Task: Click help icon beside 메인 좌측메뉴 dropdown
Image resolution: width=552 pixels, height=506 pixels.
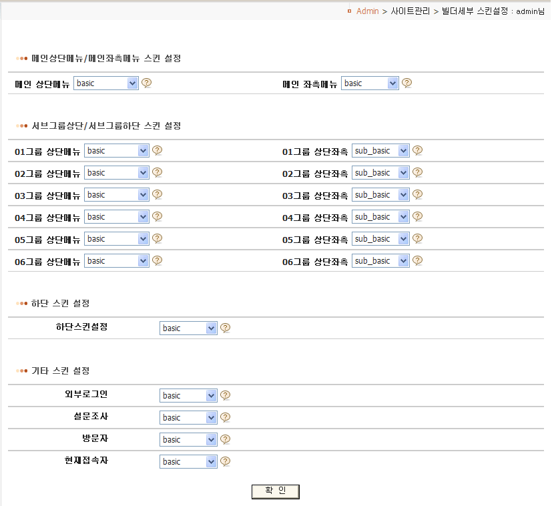Action: pos(406,83)
